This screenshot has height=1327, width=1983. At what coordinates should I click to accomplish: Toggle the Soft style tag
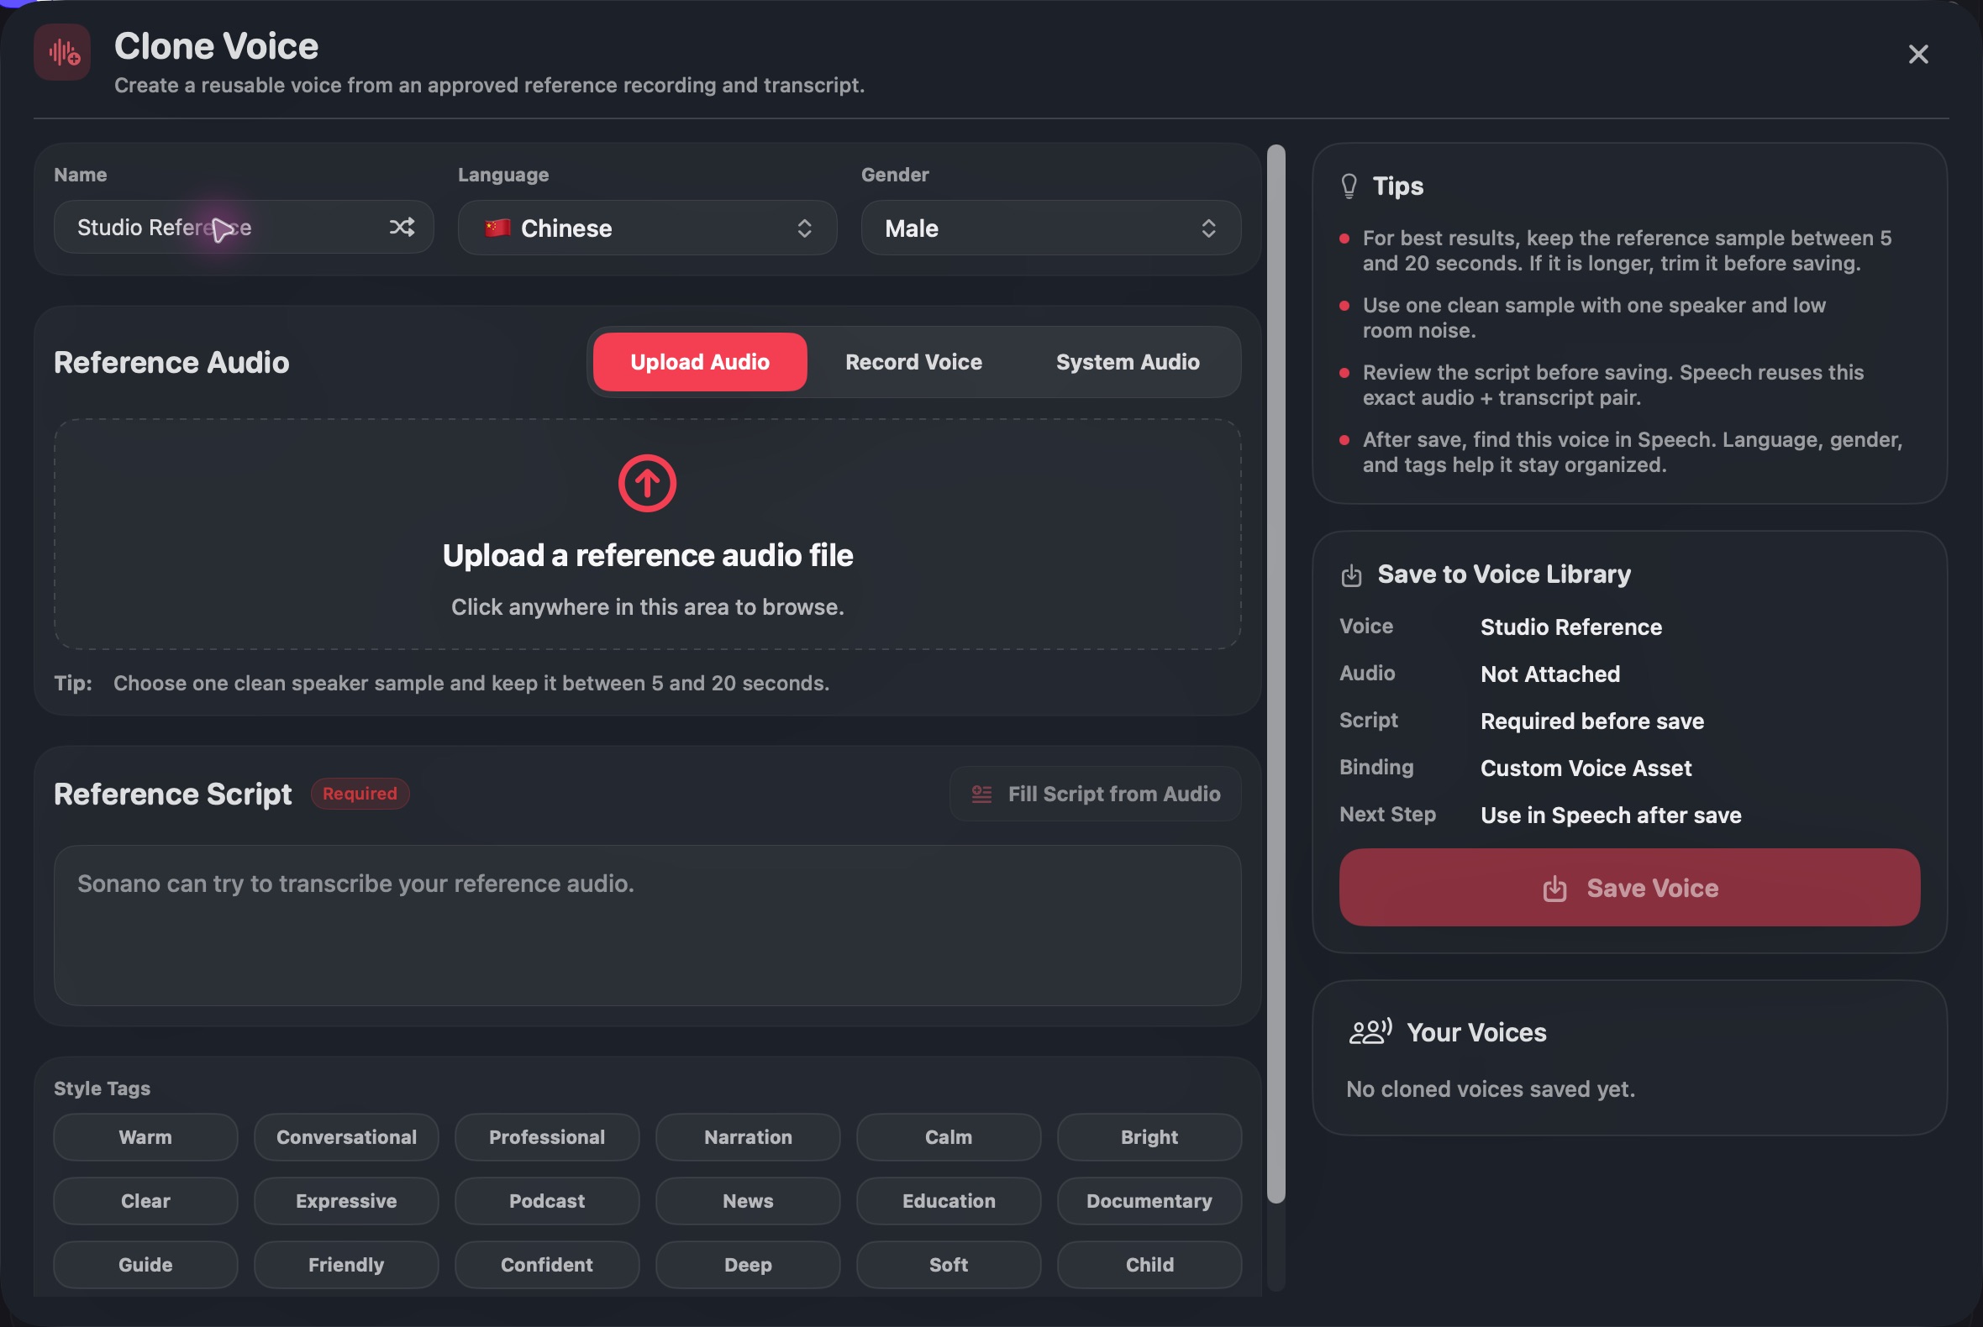[949, 1264]
